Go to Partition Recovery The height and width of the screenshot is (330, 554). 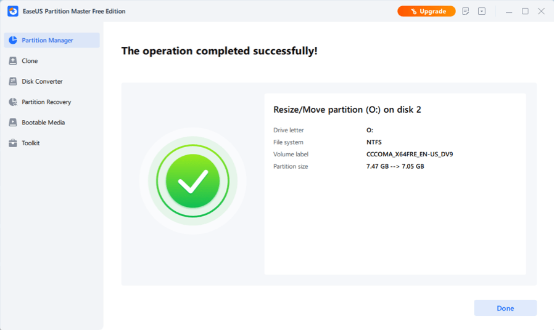click(46, 102)
